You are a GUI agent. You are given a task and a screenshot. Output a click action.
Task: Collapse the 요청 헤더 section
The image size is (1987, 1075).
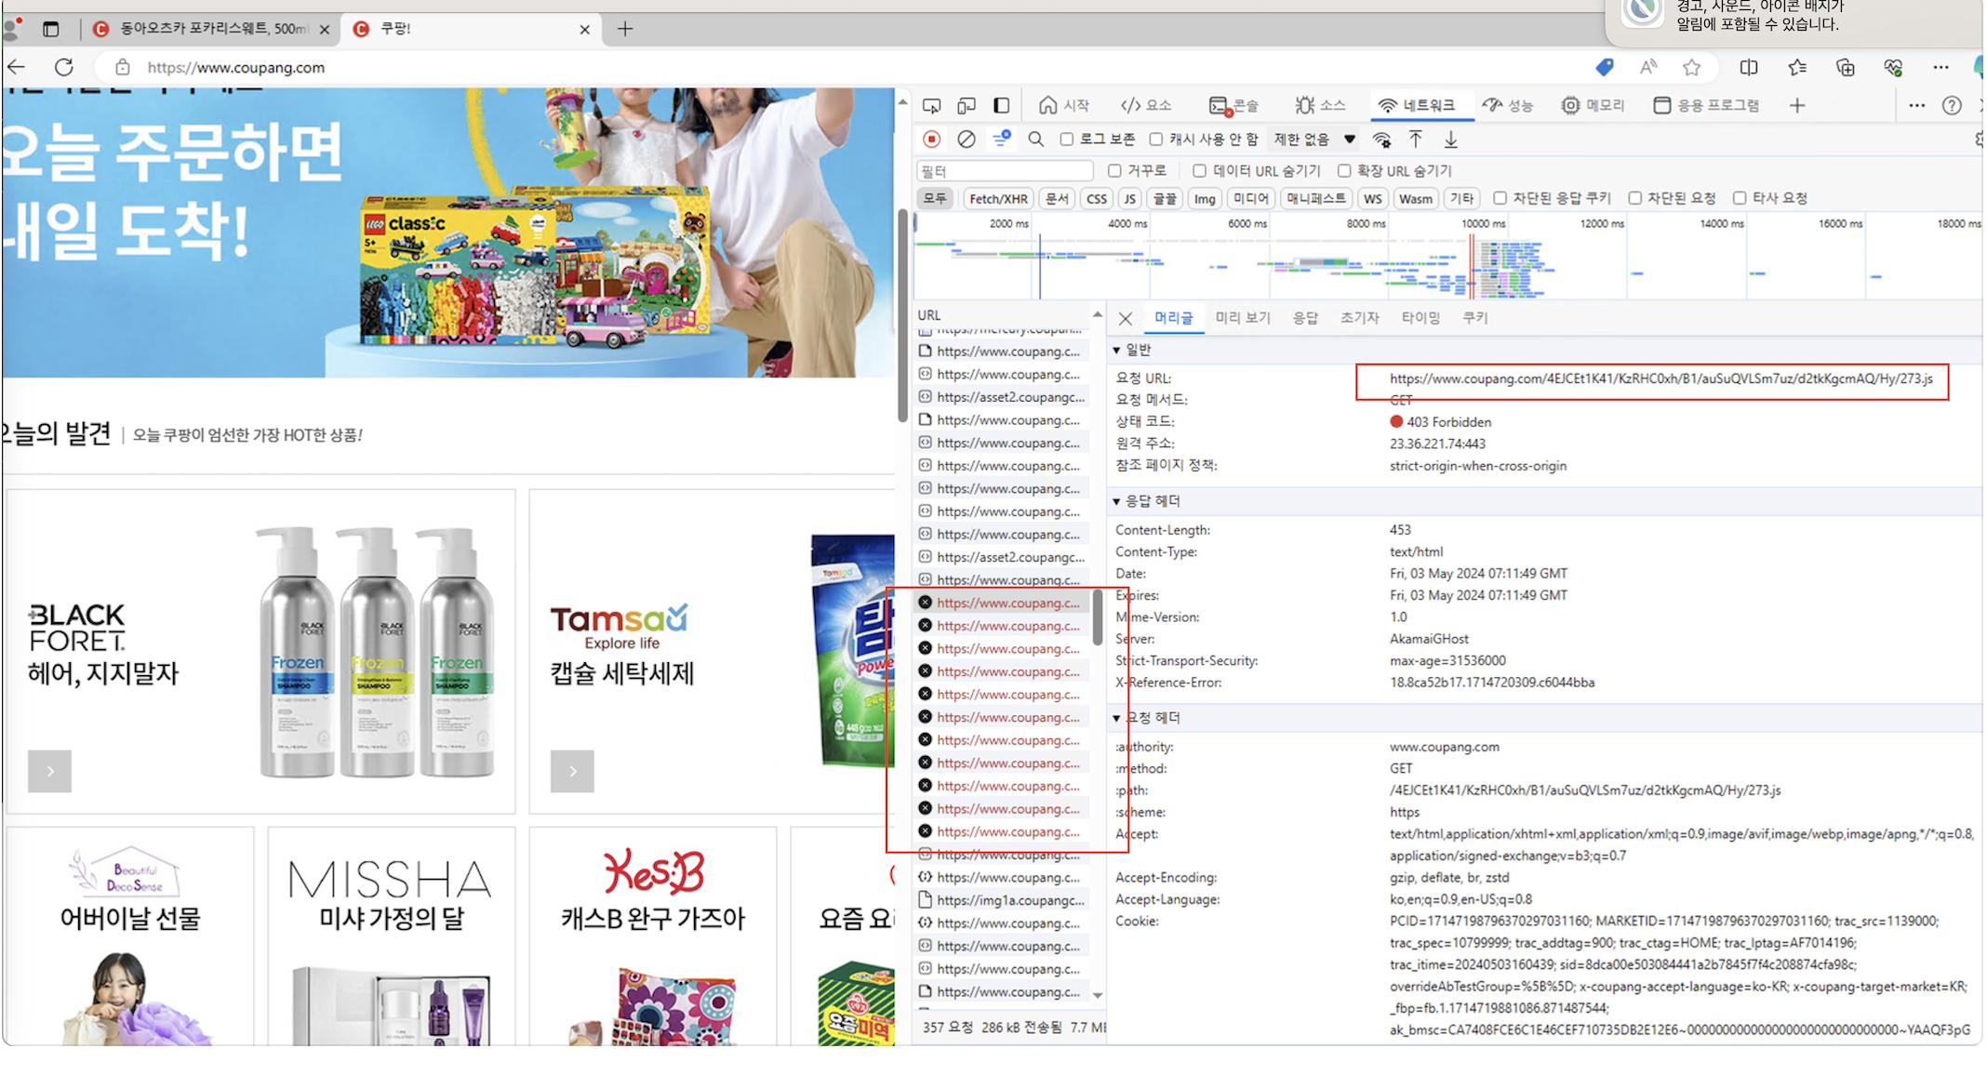click(1116, 719)
